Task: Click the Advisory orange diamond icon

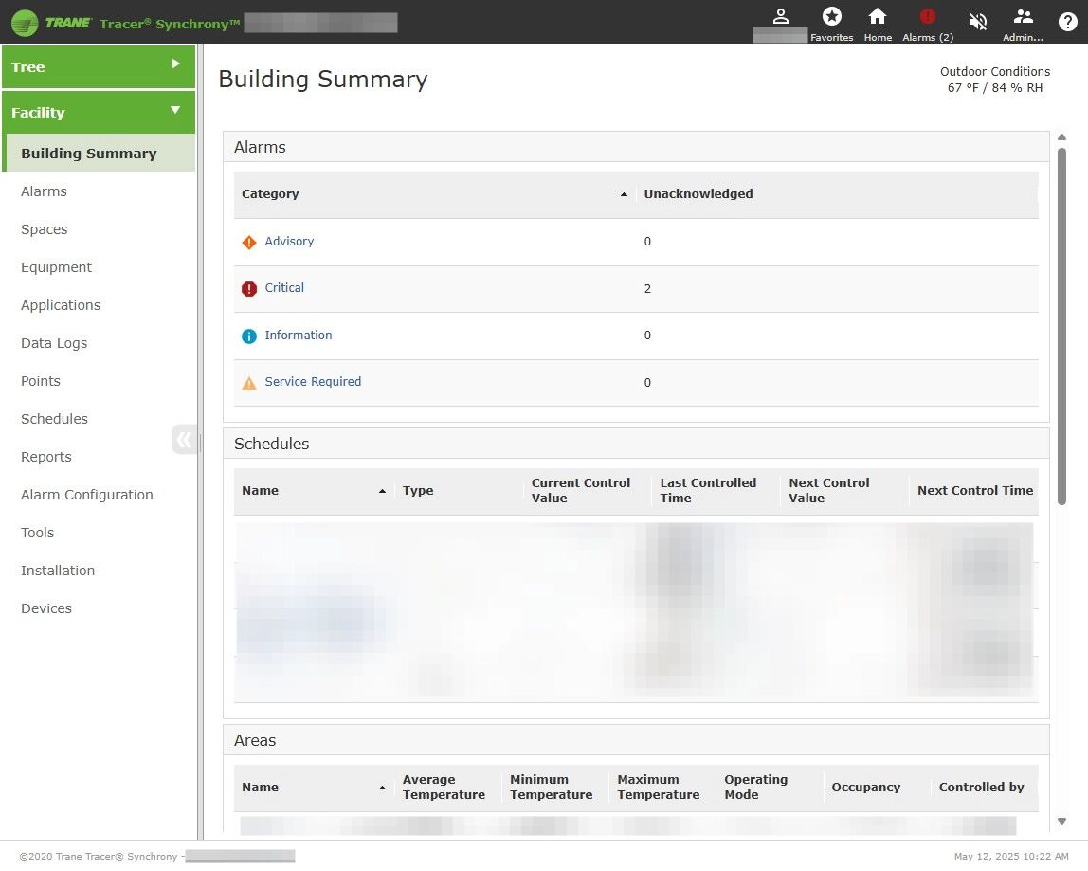Action: [249, 243]
